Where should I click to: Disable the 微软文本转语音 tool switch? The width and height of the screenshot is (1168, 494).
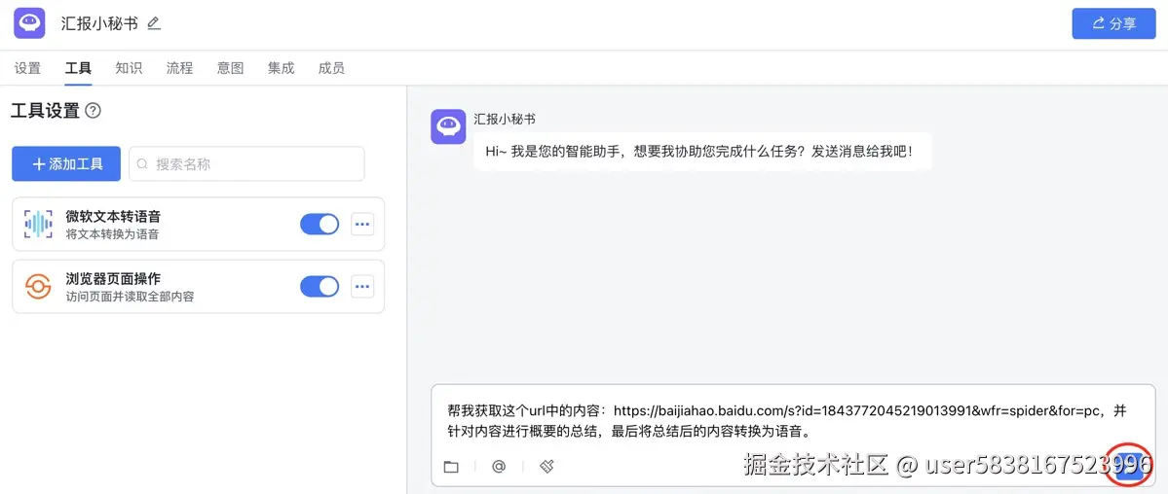320,224
